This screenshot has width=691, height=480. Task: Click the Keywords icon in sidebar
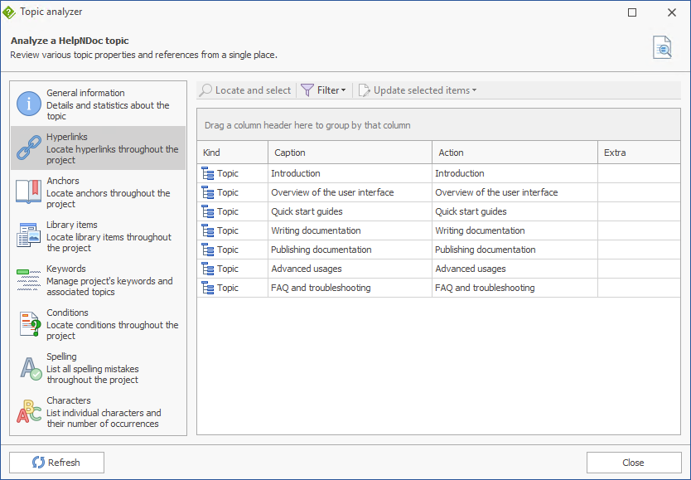[29, 279]
